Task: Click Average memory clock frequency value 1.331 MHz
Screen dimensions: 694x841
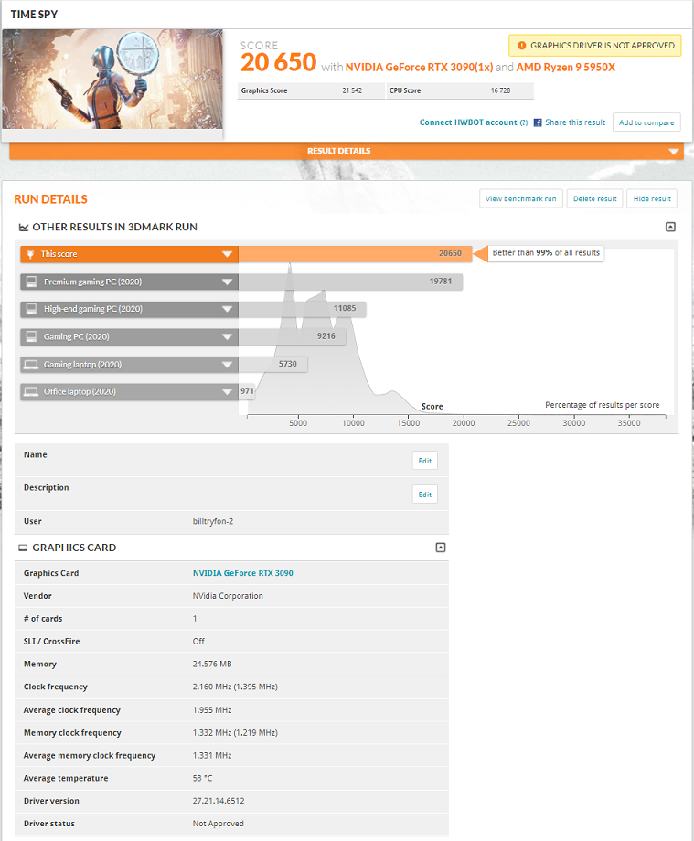Action: 212,755
